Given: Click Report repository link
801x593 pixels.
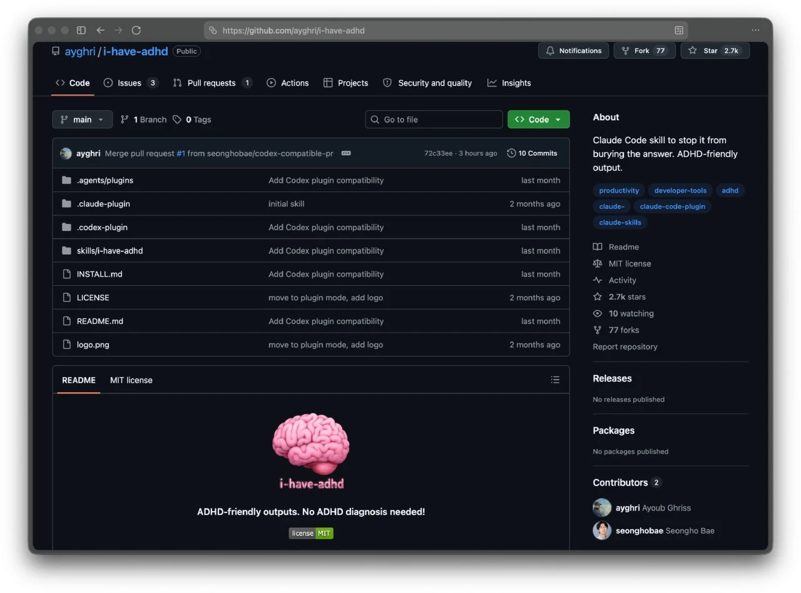Looking at the screenshot, I should click(x=625, y=347).
